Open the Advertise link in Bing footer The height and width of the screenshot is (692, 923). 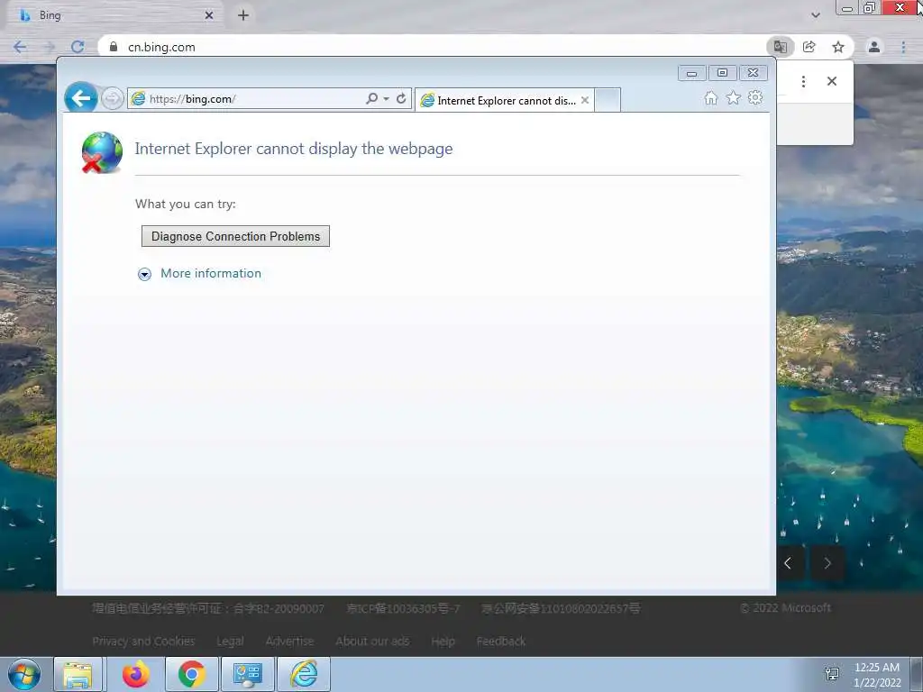click(x=289, y=641)
